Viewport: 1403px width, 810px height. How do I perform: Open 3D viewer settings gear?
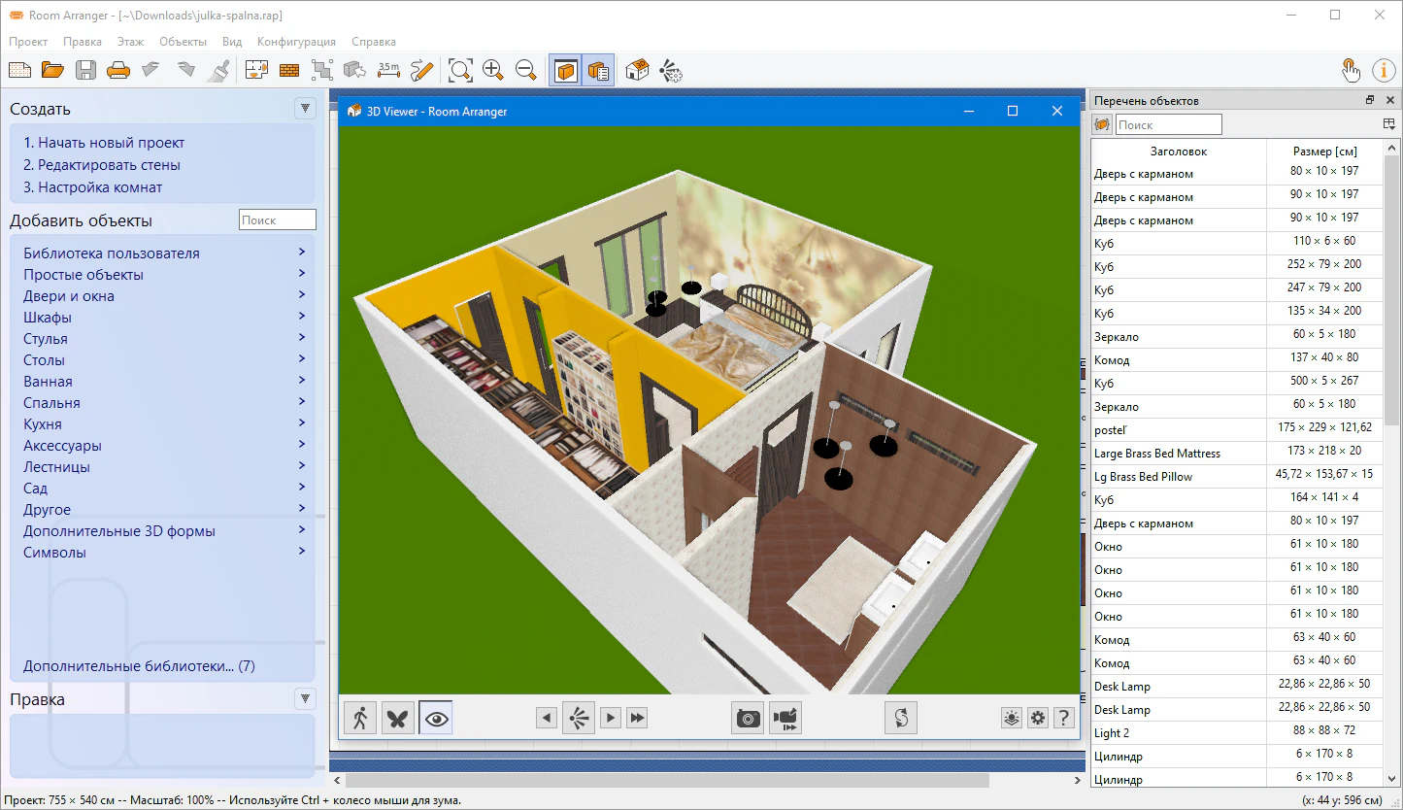pyautogui.click(x=1038, y=718)
